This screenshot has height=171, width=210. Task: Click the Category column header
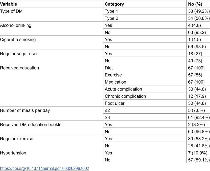pos(114,4)
